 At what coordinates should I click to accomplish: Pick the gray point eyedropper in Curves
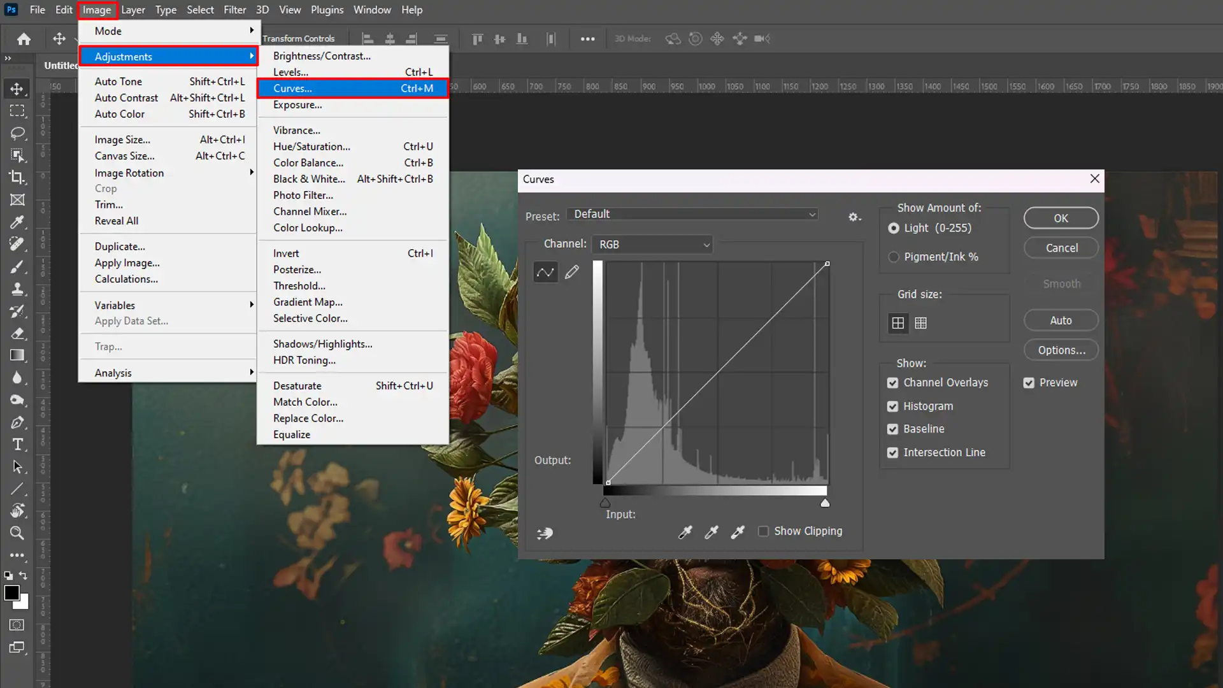712,532
